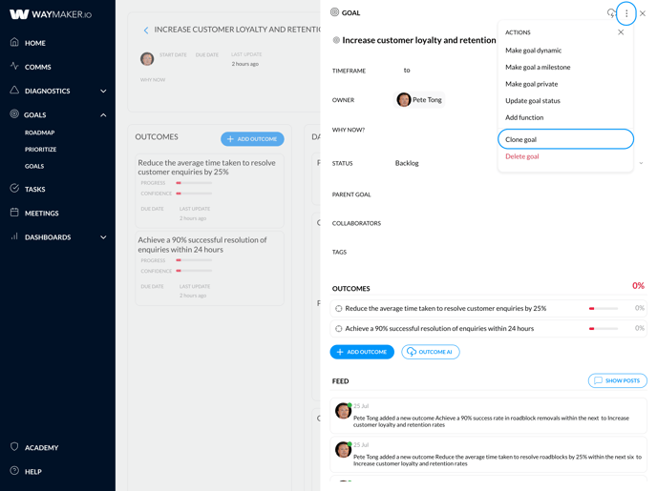Click Show Posts button

click(x=618, y=380)
